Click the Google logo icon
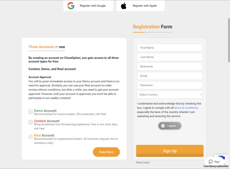Viewport: 230px width, 169px height. [x=71, y=6]
